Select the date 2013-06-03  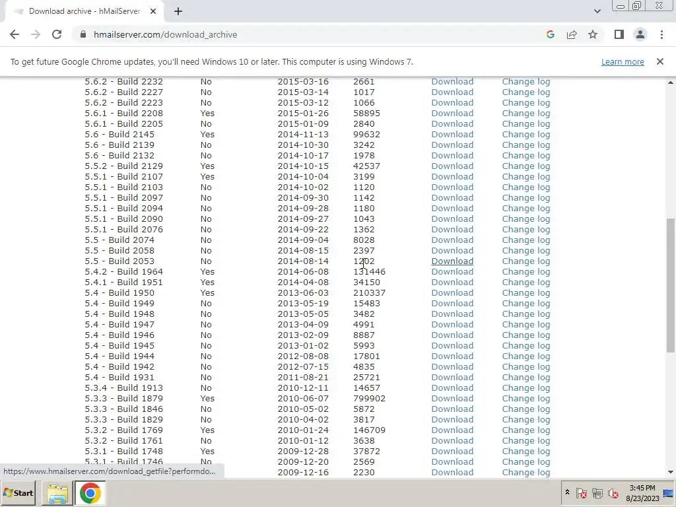pyautogui.click(x=303, y=292)
